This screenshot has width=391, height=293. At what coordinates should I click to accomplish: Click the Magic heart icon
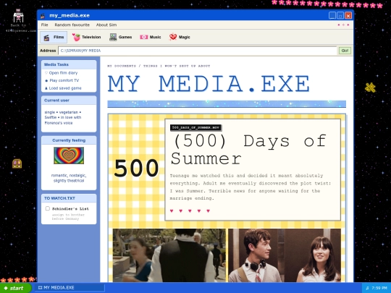click(x=173, y=37)
